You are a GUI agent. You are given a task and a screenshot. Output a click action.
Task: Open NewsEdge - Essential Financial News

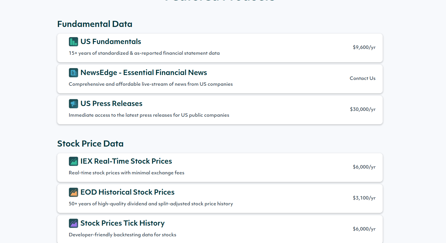coord(144,73)
